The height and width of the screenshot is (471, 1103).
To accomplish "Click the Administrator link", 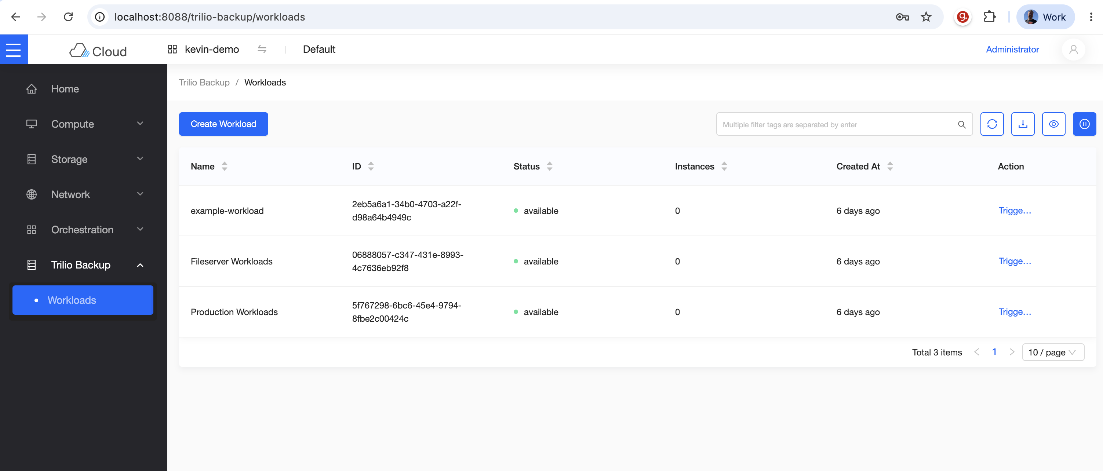I will (x=1012, y=50).
